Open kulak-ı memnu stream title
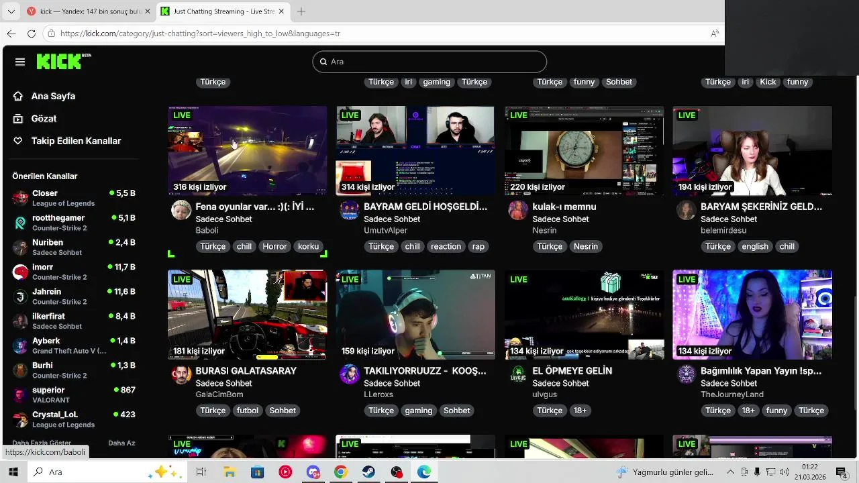Screen dimensions: 859x483 564,207
